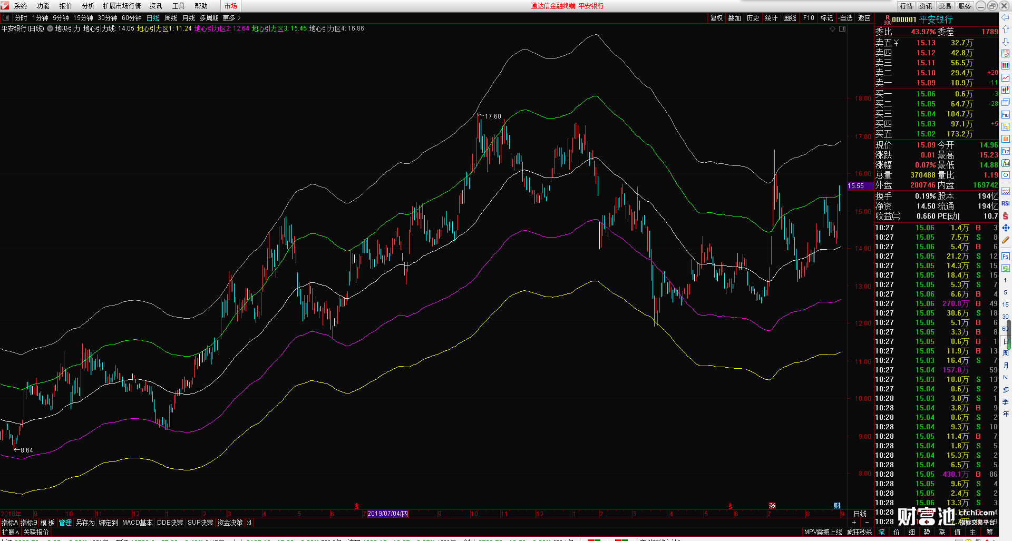Go to next stock with down arrow icon
1012x541 pixels.
coord(1006,42)
